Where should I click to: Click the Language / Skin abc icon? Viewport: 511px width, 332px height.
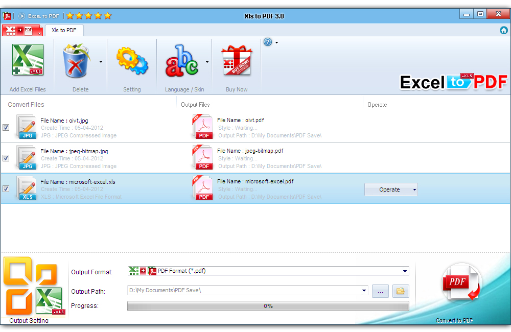coord(181,61)
